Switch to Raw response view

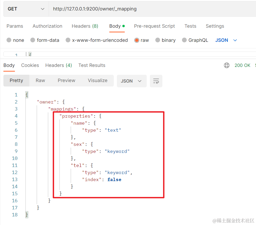click(x=40, y=80)
